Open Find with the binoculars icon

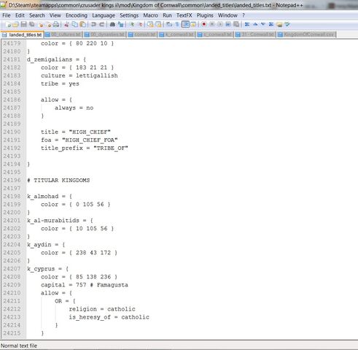112,24
